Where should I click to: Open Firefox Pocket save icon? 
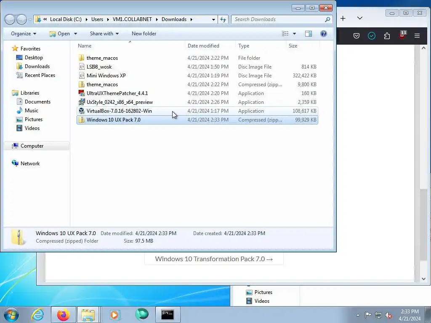(x=357, y=36)
